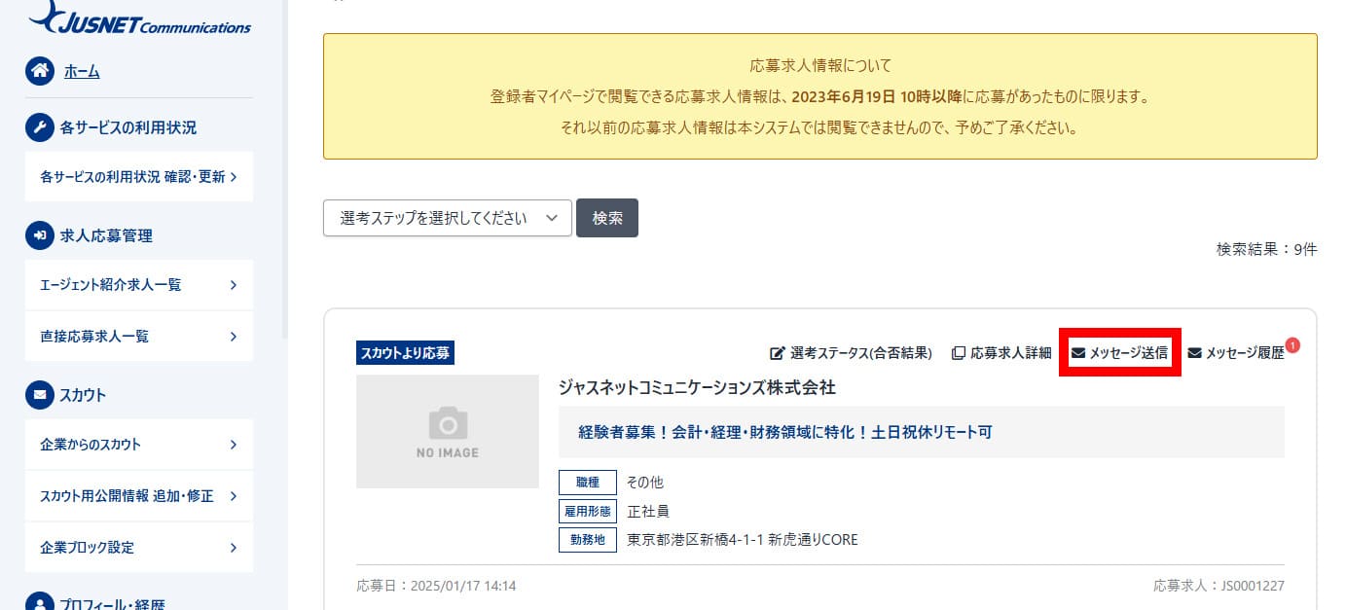Click メッセージ送信 link text
This screenshot has width=1346, height=610.
pos(1129,353)
